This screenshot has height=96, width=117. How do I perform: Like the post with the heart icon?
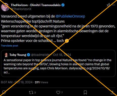point(58,92)
